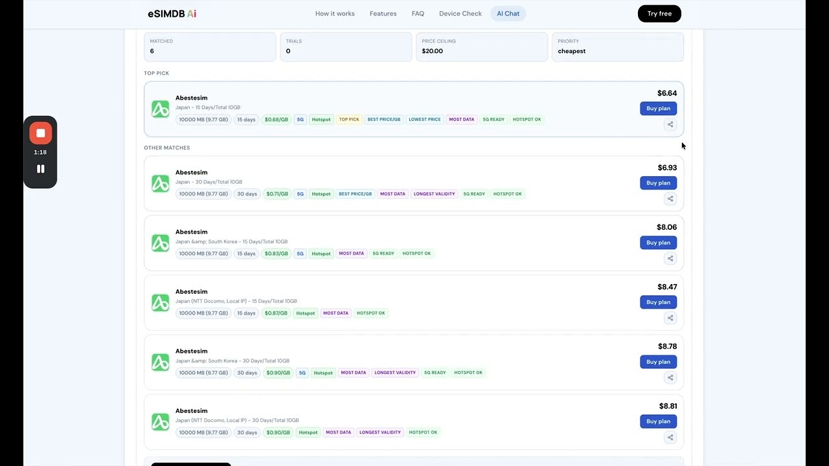Share the $8.06 Japan & South Korea plan
This screenshot has width=829, height=466.
[x=670, y=258]
